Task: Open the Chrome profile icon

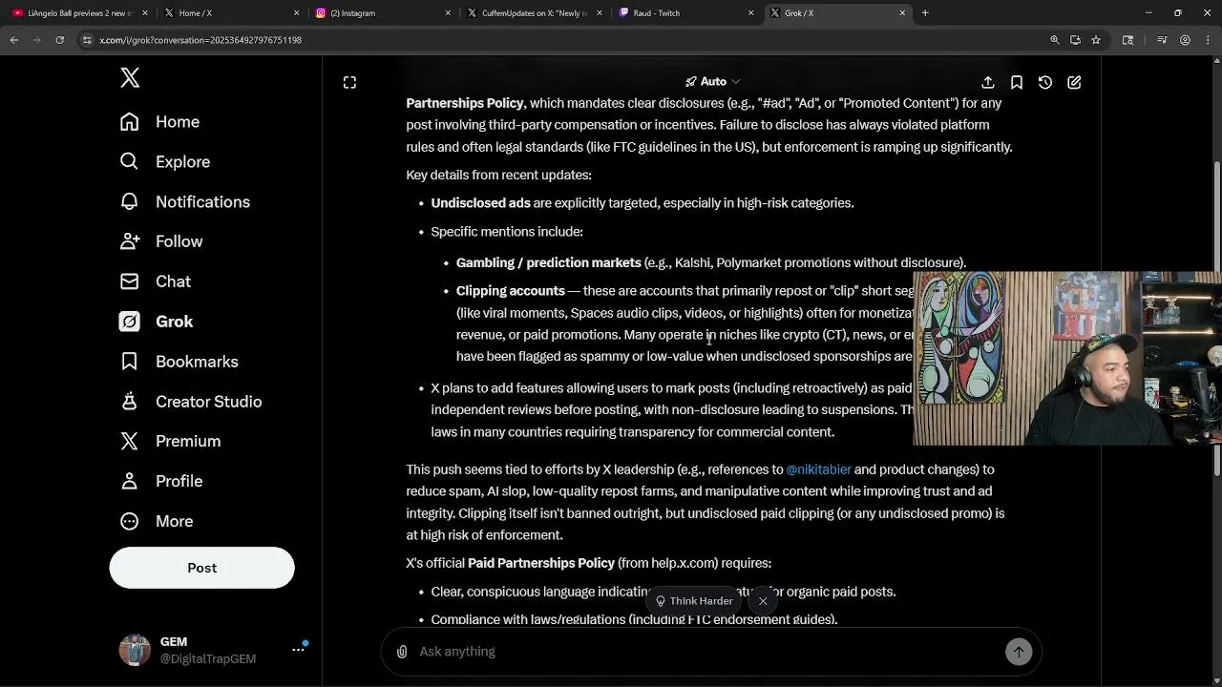Action: pos(1185,40)
